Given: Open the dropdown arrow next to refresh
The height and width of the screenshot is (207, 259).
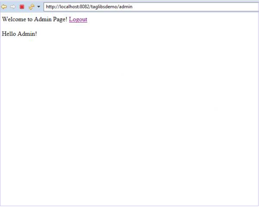Looking at the screenshot, I should (x=38, y=7).
